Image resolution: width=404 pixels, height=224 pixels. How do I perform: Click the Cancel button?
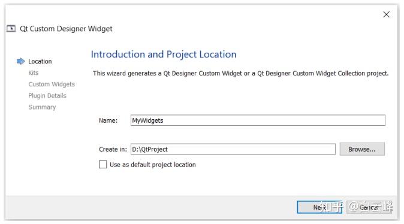(369, 207)
